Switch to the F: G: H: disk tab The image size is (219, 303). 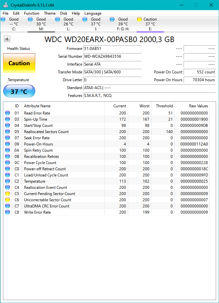123,24
